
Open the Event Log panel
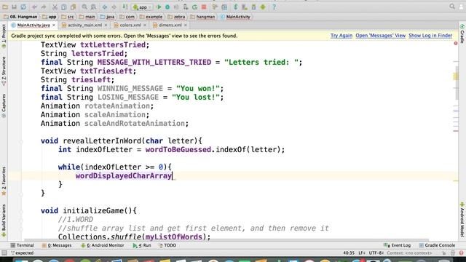tap(398, 245)
